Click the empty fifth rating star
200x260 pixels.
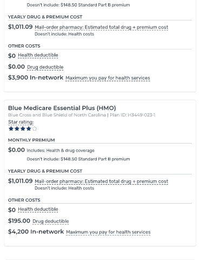coord(35,129)
